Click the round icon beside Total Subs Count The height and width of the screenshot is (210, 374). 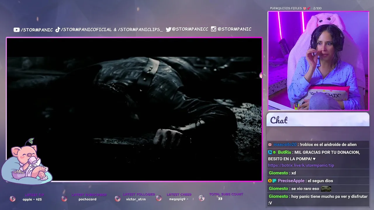pyautogui.click(x=202, y=198)
